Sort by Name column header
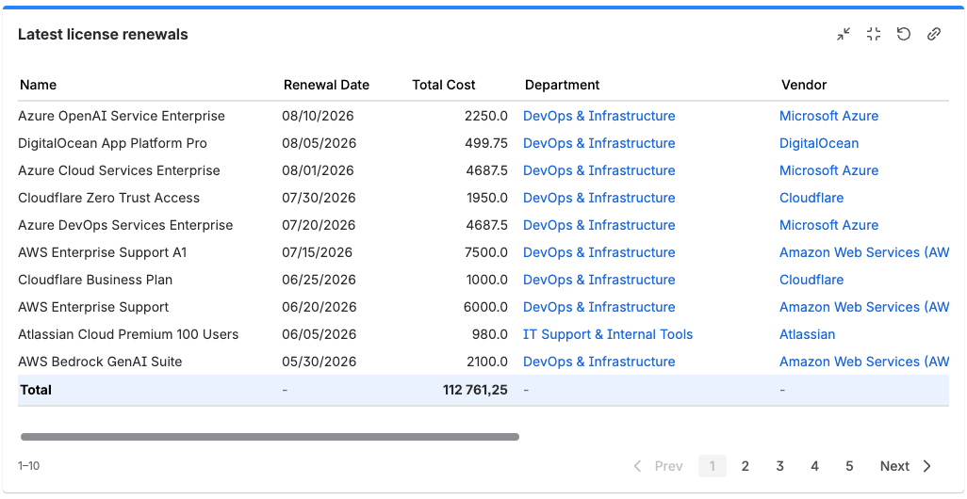Screen dimensions: 967x499 click(39, 85)
